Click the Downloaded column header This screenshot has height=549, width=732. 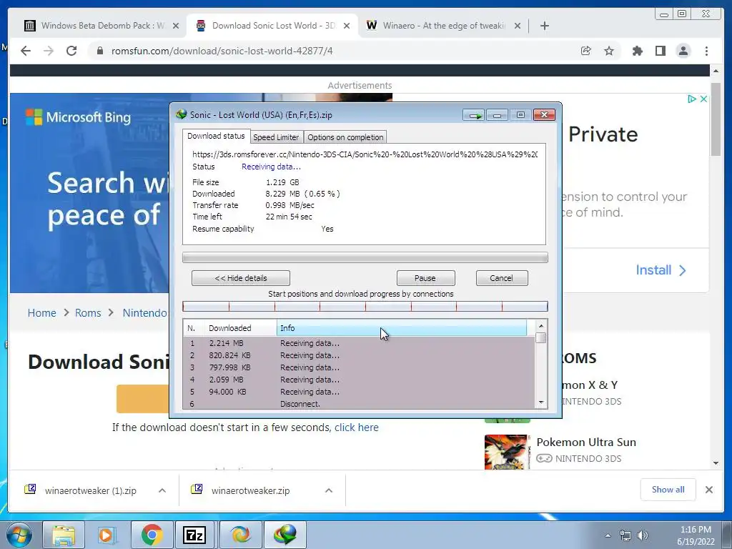(x=241, y=328)
